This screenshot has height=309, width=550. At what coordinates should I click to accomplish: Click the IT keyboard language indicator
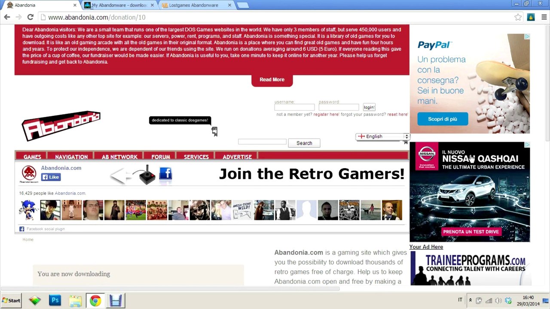pyautogui.click(x=460, y=300)
